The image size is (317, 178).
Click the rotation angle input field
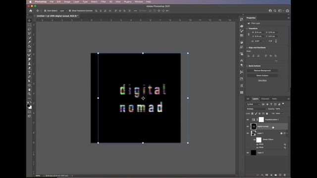259,41
